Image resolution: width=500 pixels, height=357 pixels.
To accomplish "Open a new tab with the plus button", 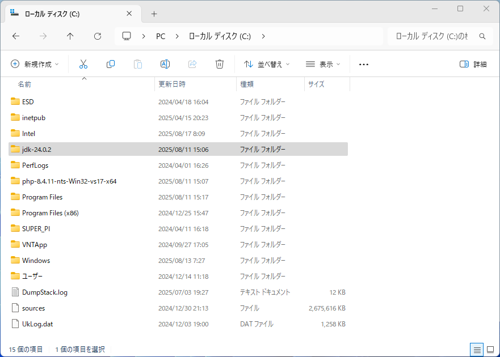I will (x=153, y=12).
